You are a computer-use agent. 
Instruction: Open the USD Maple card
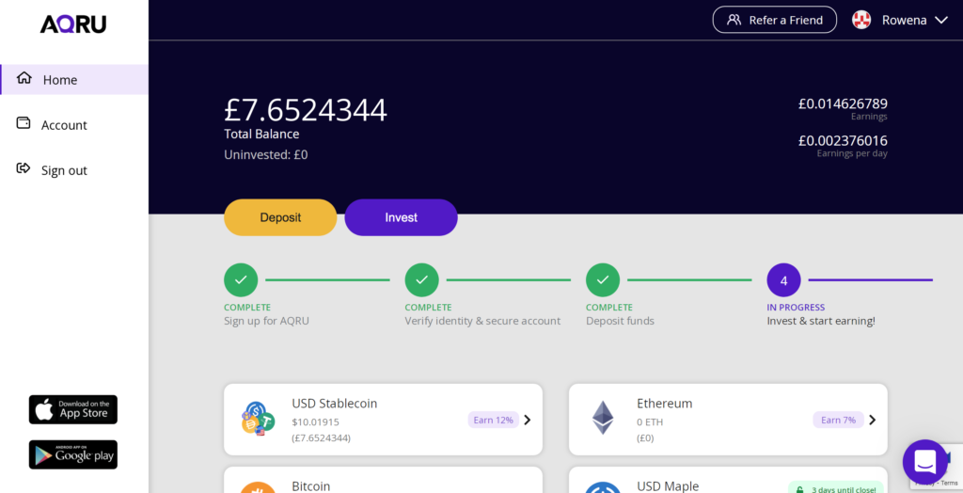pyautogui.click(x=728, y=480)
